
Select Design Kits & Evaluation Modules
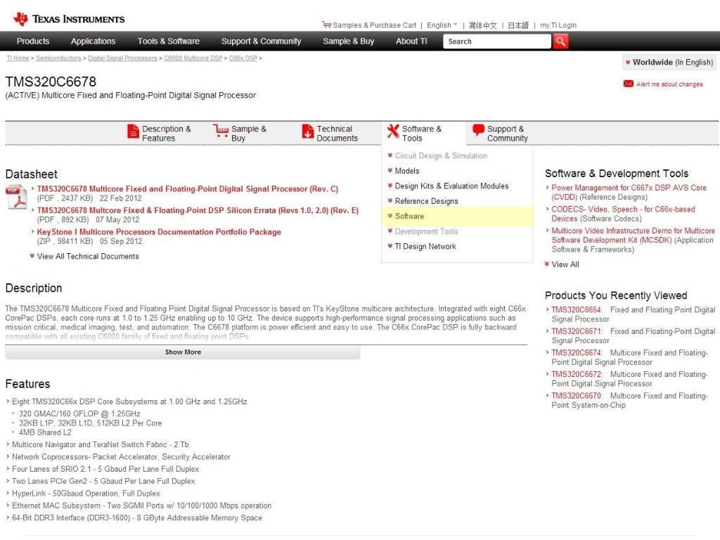point(451,186)
